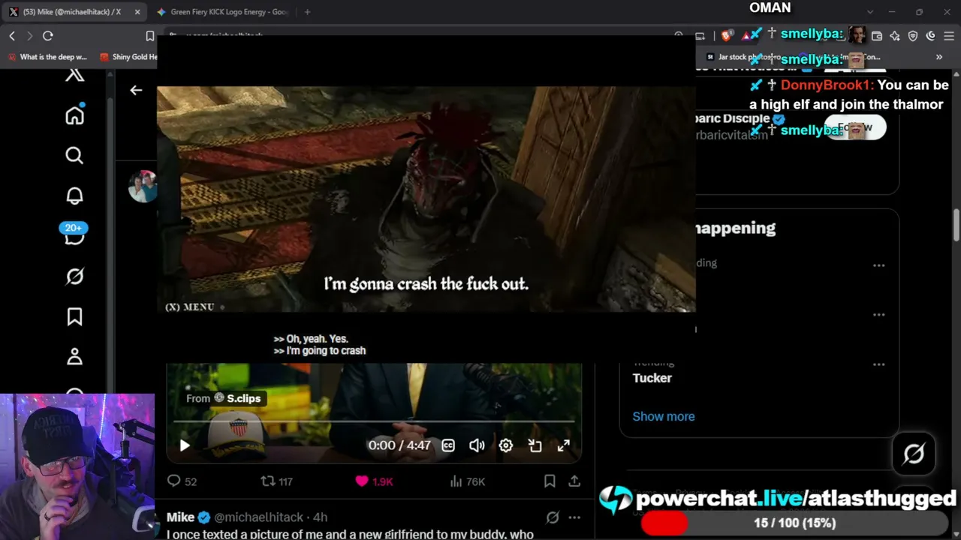Bookmark this page in the browser toolbar
Screen dimensions: 961x540
(x=150, y=35)
